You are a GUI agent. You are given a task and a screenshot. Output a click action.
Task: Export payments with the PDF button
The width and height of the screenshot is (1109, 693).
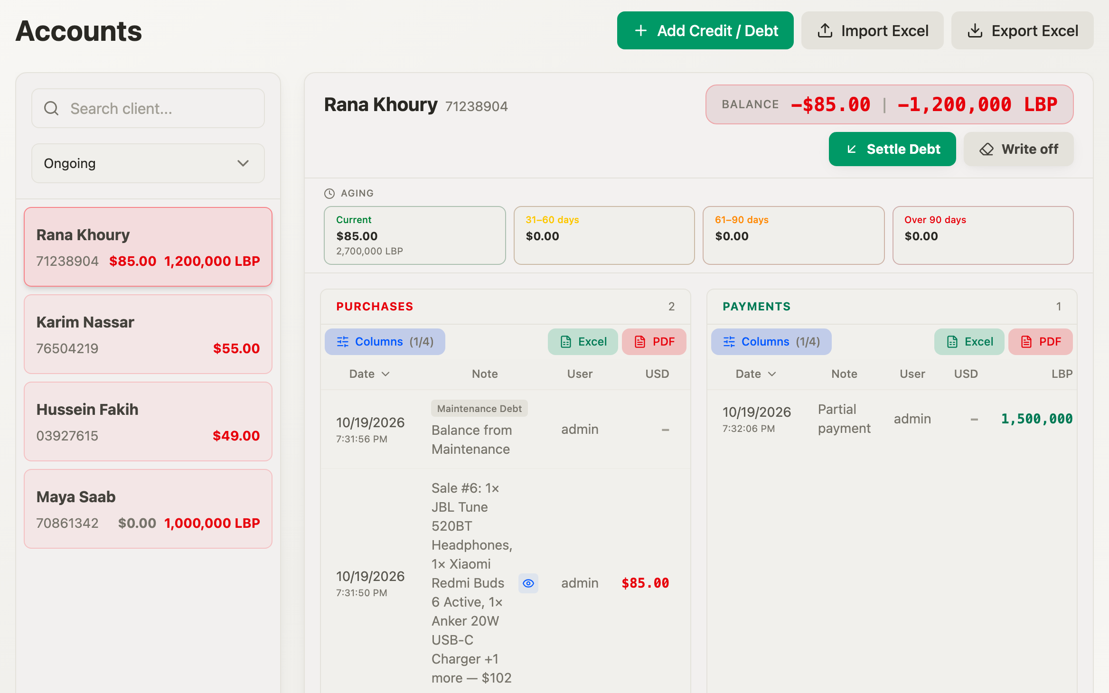1041,342
